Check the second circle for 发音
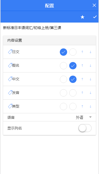99x174 pixels. (73, 93)
